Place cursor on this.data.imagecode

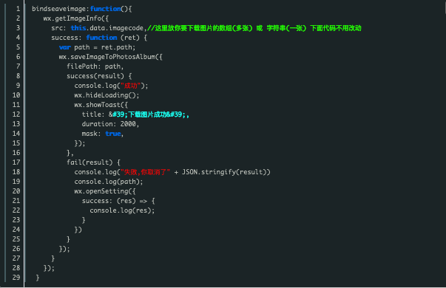coord(107,28)
